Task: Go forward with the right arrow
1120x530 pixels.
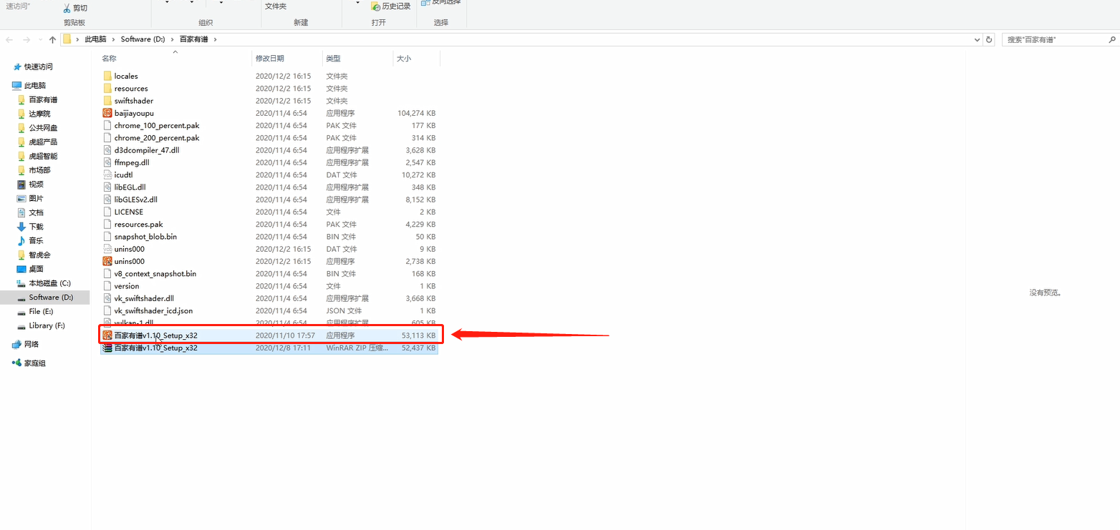Action: point(26,39)
